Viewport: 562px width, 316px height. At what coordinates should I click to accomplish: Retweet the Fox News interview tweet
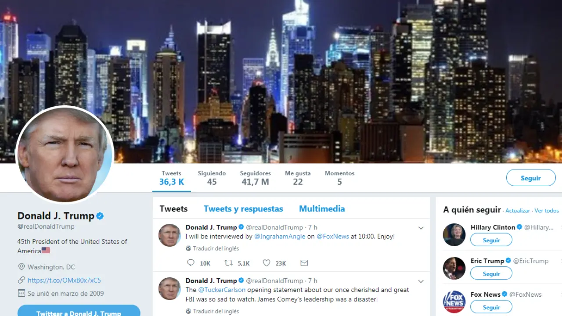[229, 263]
